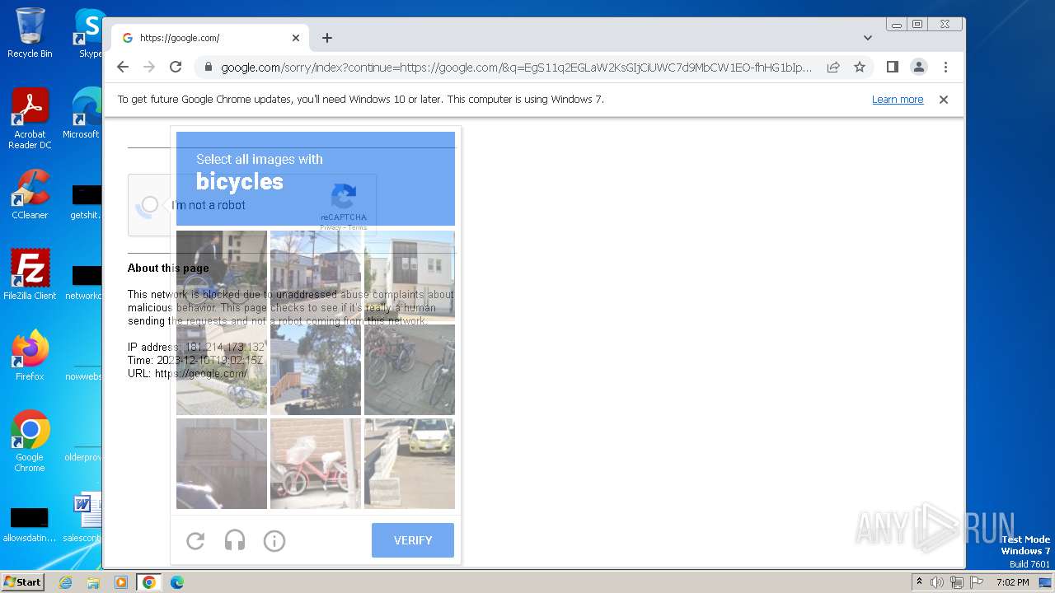This screenshot has height=593, width=1055.
Task: Launch Google Chrome desktop shortcut
Action: (30, 441)
